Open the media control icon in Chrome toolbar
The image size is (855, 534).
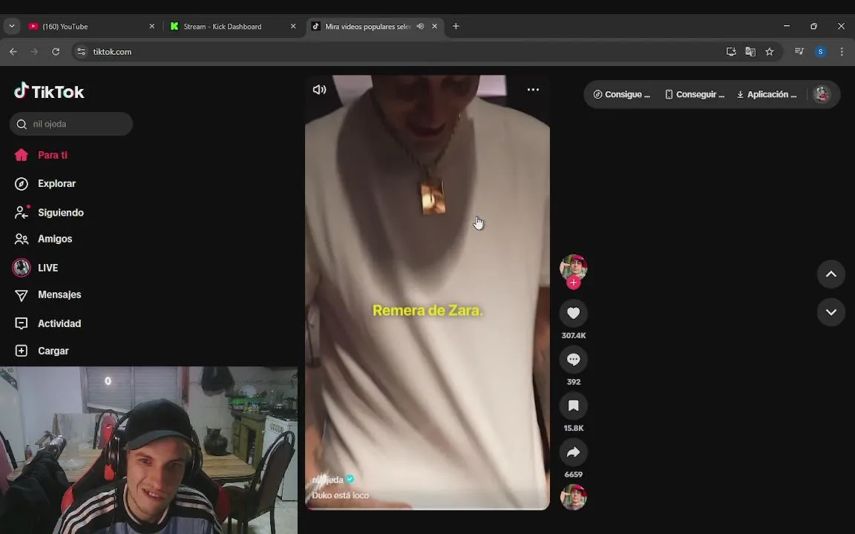(799, 52)
